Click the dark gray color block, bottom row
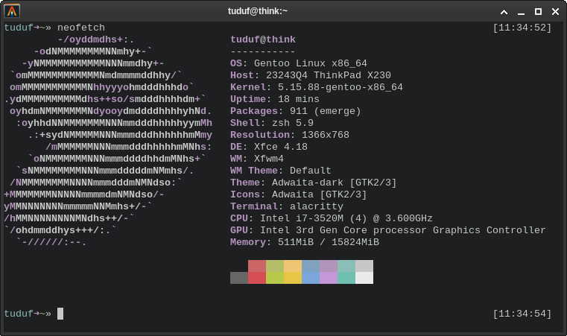This screenshot has height=336, width=567. click(x=239, y=278)
